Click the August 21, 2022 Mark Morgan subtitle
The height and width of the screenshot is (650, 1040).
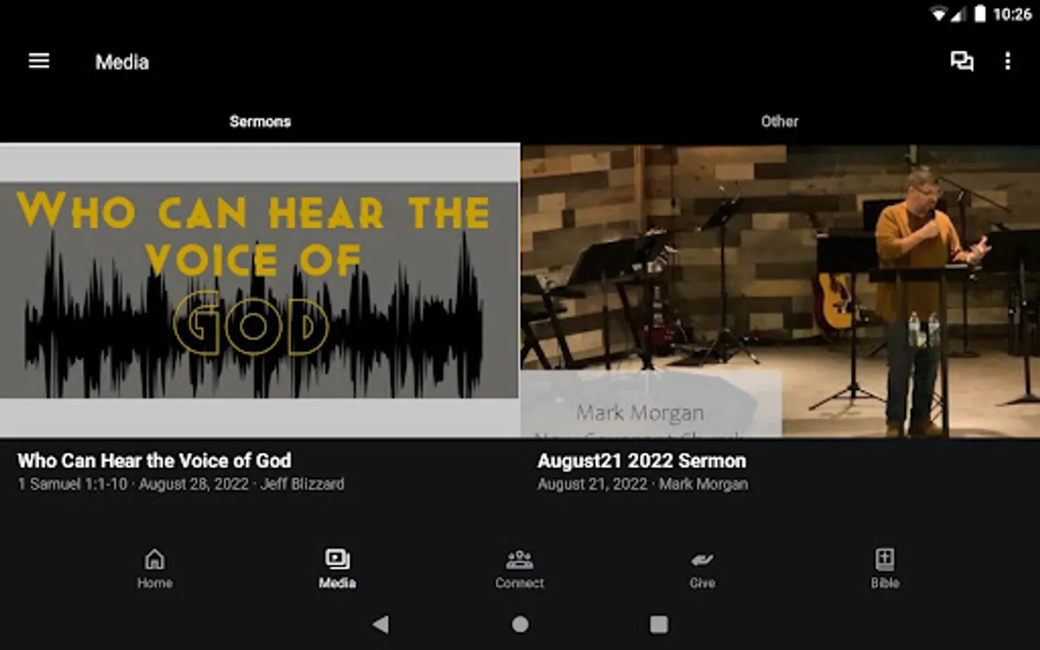pos(643,484)
